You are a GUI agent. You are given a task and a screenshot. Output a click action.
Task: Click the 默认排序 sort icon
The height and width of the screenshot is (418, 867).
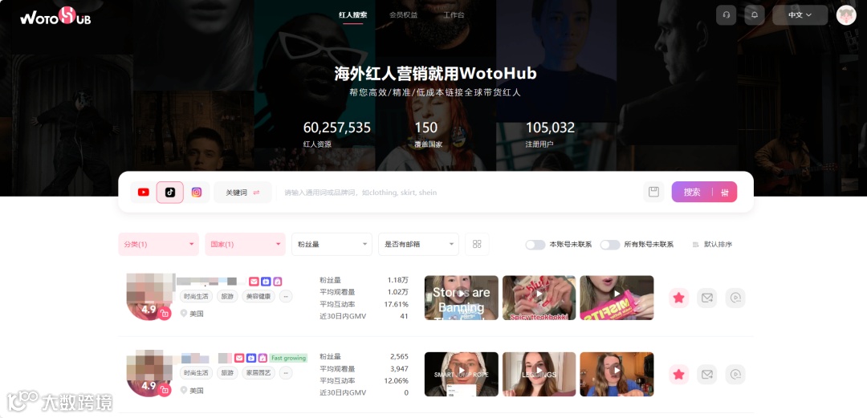[695, 245]
